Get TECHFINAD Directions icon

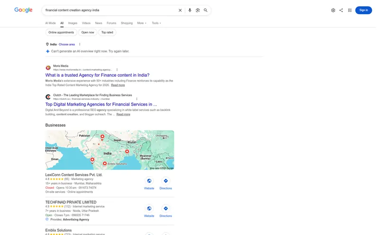pos(165,208)
